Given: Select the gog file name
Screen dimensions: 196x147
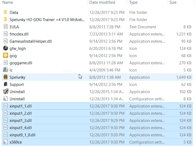Looking at the screenshot, I should click(x=13, y=56).
